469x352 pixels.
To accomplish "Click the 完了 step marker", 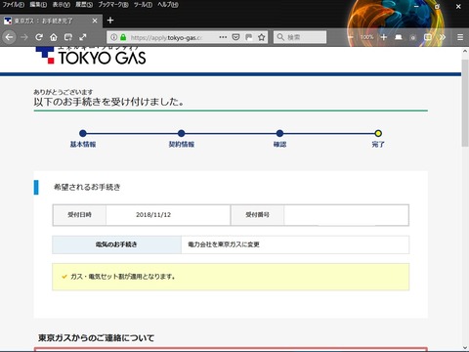I will tap(378, 133).
